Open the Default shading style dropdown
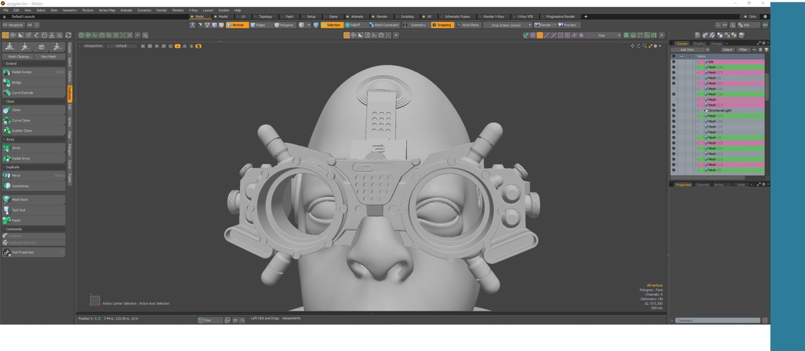805x351 pixels. point(121,46)
